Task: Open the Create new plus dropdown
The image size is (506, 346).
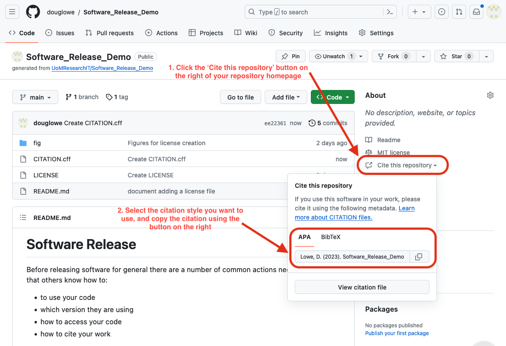Action: point(419,12)
